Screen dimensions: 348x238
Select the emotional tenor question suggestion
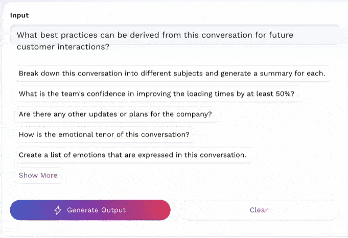tap(104, 135)
